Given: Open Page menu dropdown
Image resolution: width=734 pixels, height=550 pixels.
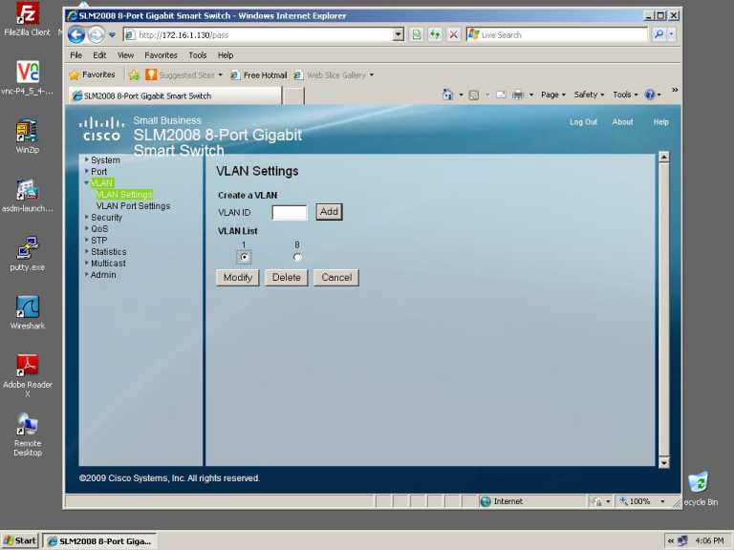Looking at the screenshot, I should click(x=553, y=95).
